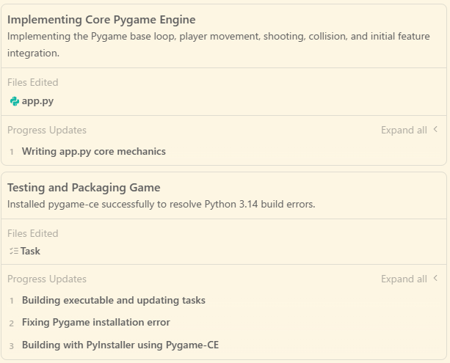Open the app.py edited file
450x363 pixels.
click(x=37, y=101)
